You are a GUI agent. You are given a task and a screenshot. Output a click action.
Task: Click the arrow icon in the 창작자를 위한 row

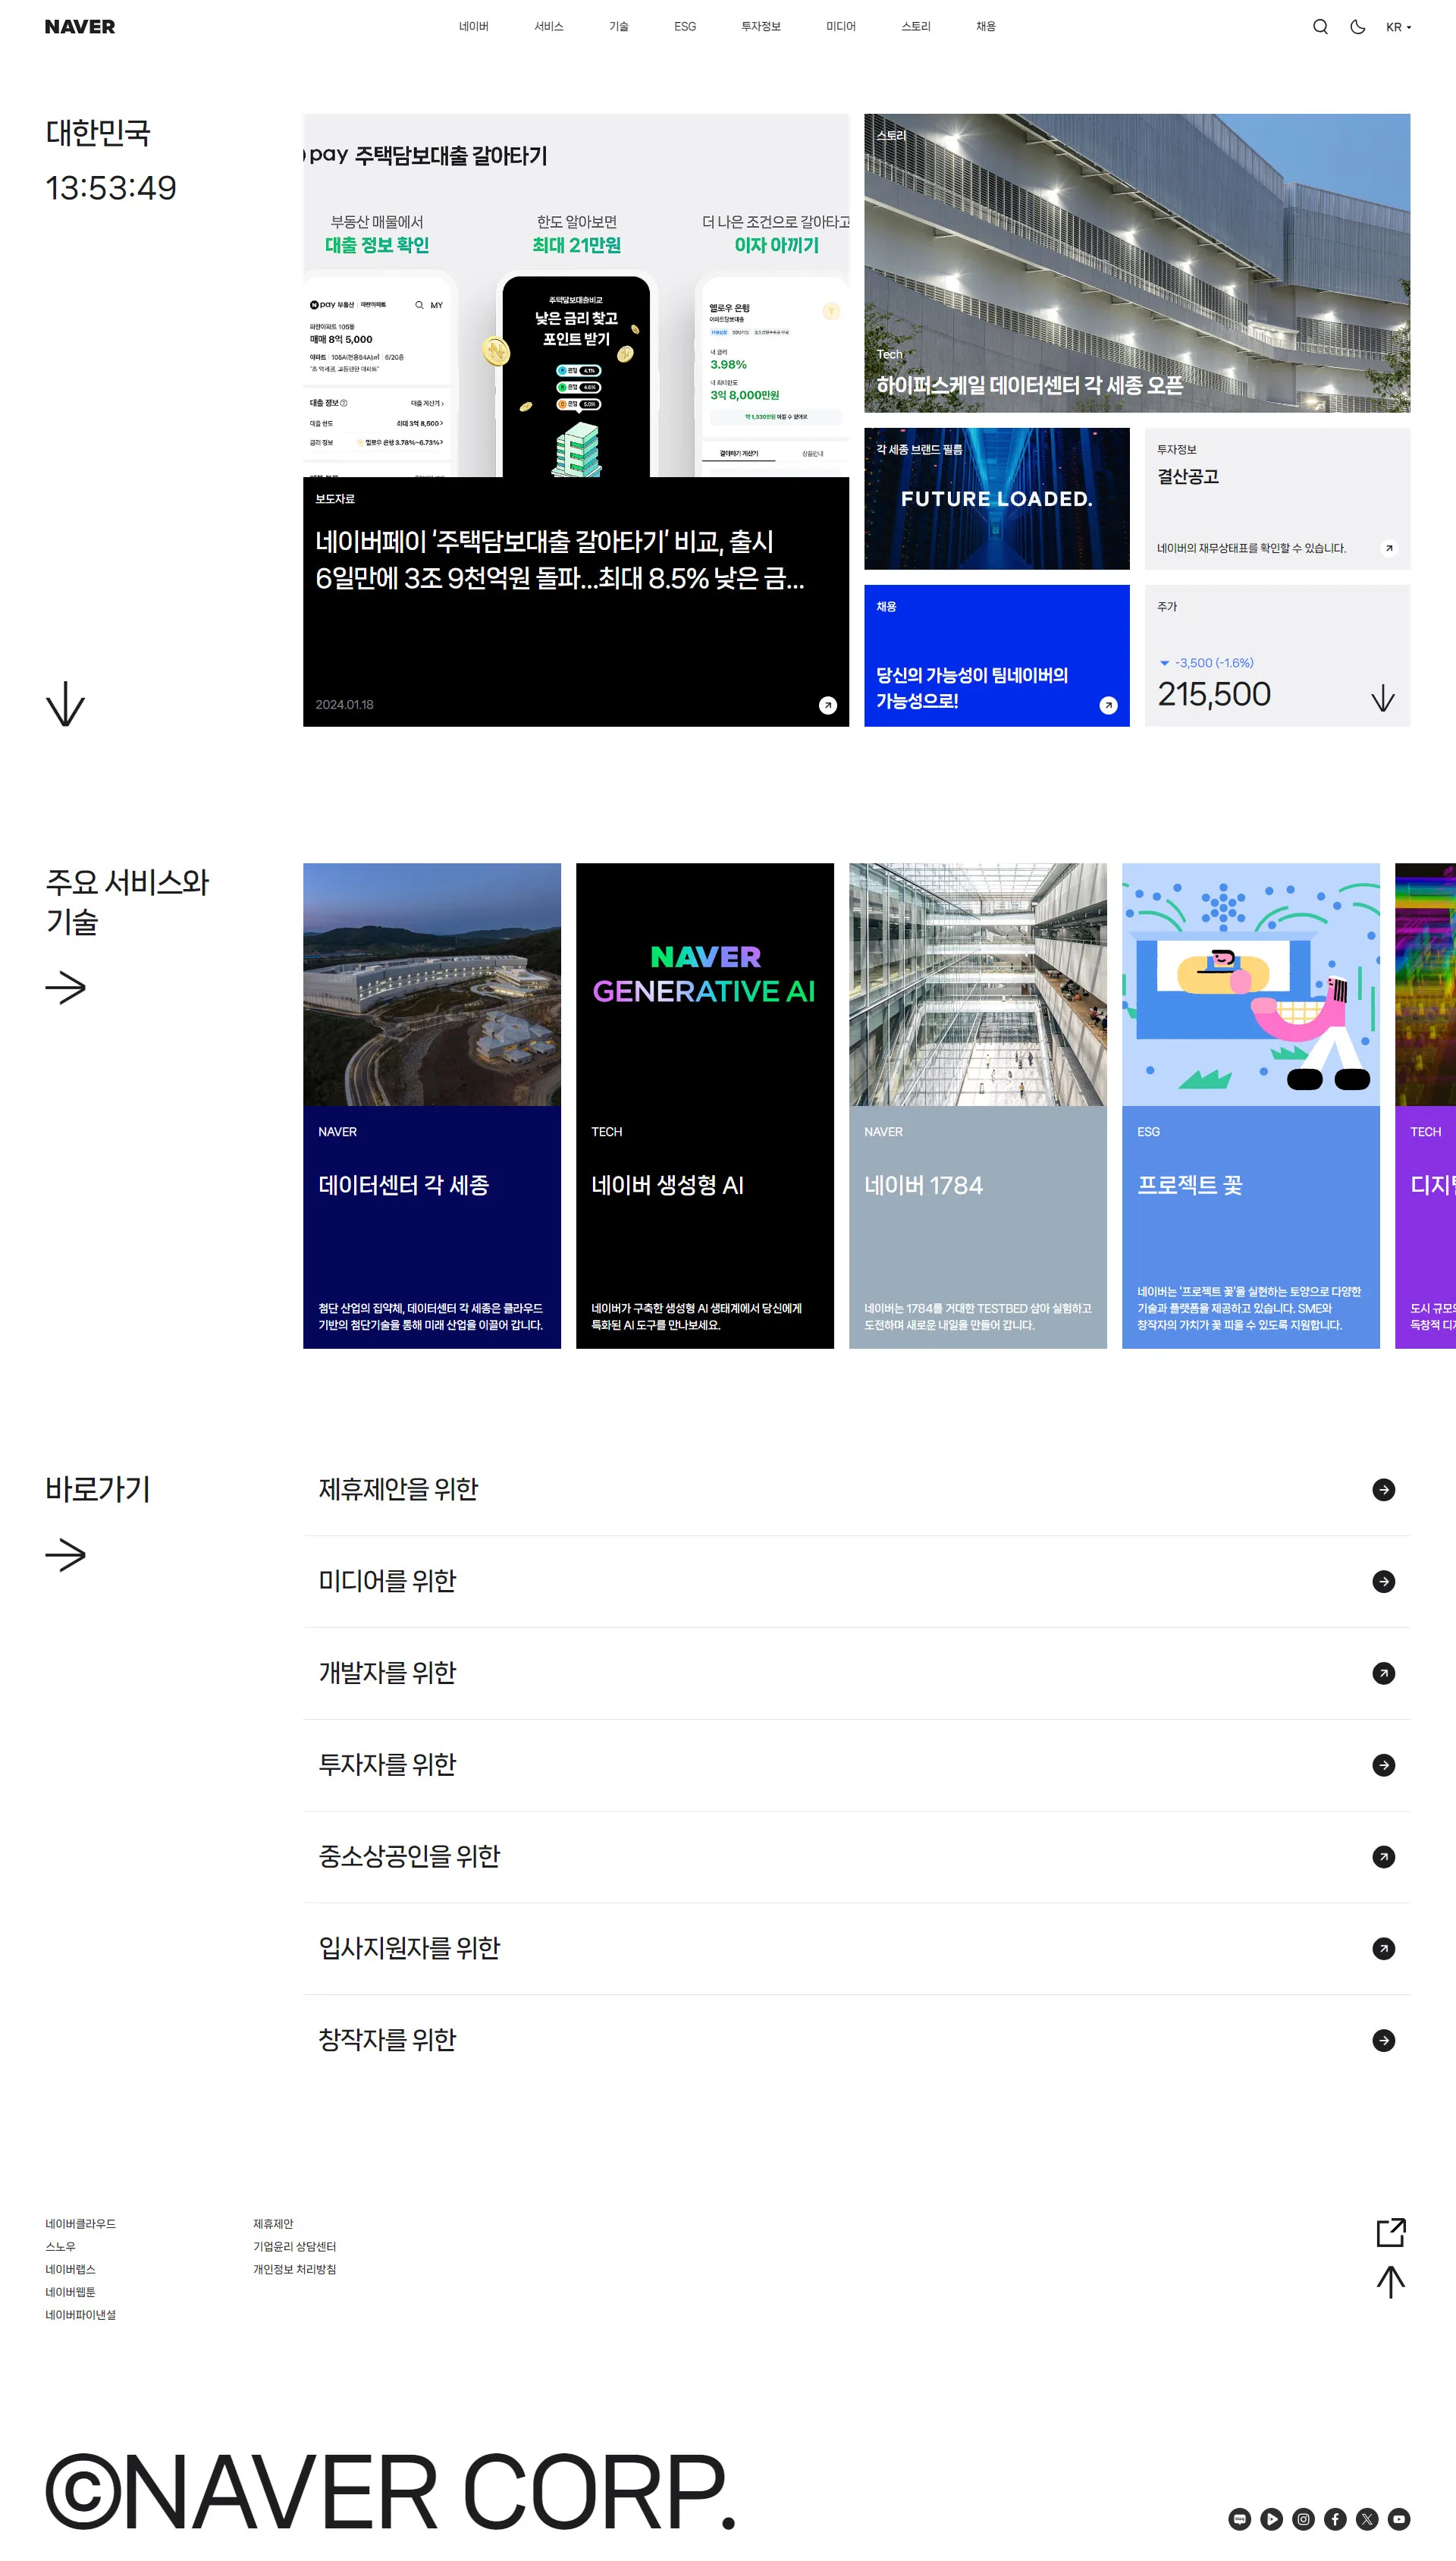[1384, 2041]
